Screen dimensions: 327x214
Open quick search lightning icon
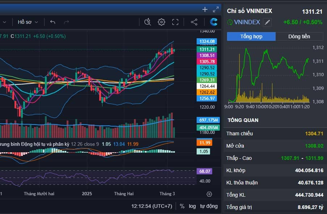[147, 22]
